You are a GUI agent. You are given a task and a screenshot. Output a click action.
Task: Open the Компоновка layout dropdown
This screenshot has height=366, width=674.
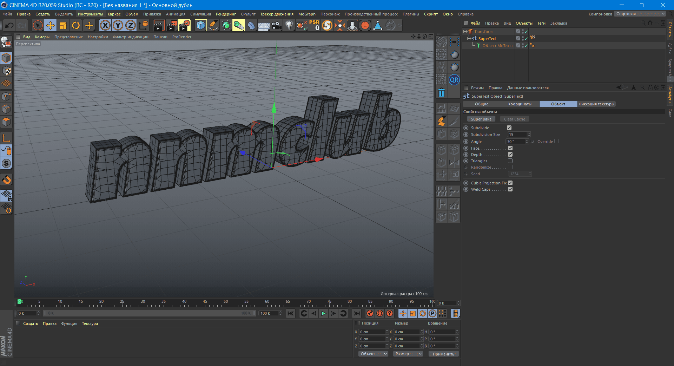(640, 14)
